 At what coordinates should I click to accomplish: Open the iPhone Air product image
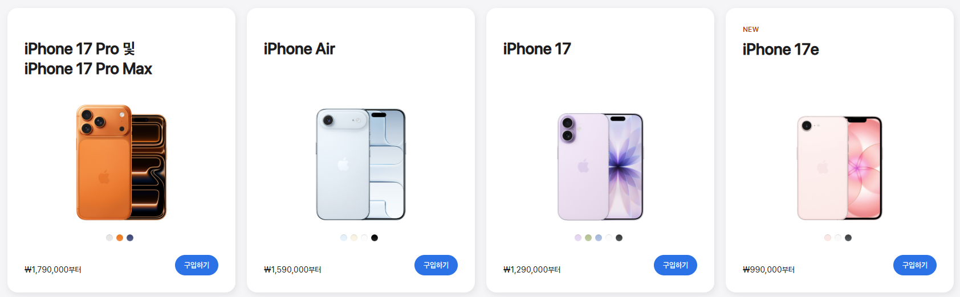tap(361, 164)
